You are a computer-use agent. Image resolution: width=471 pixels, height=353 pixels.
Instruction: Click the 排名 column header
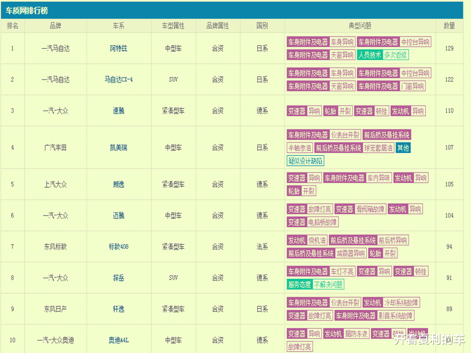pyautogui.click(x=12, y=26)
